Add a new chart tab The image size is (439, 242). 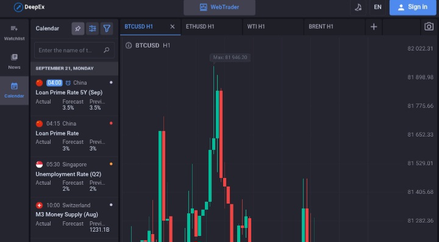[374, 27]
